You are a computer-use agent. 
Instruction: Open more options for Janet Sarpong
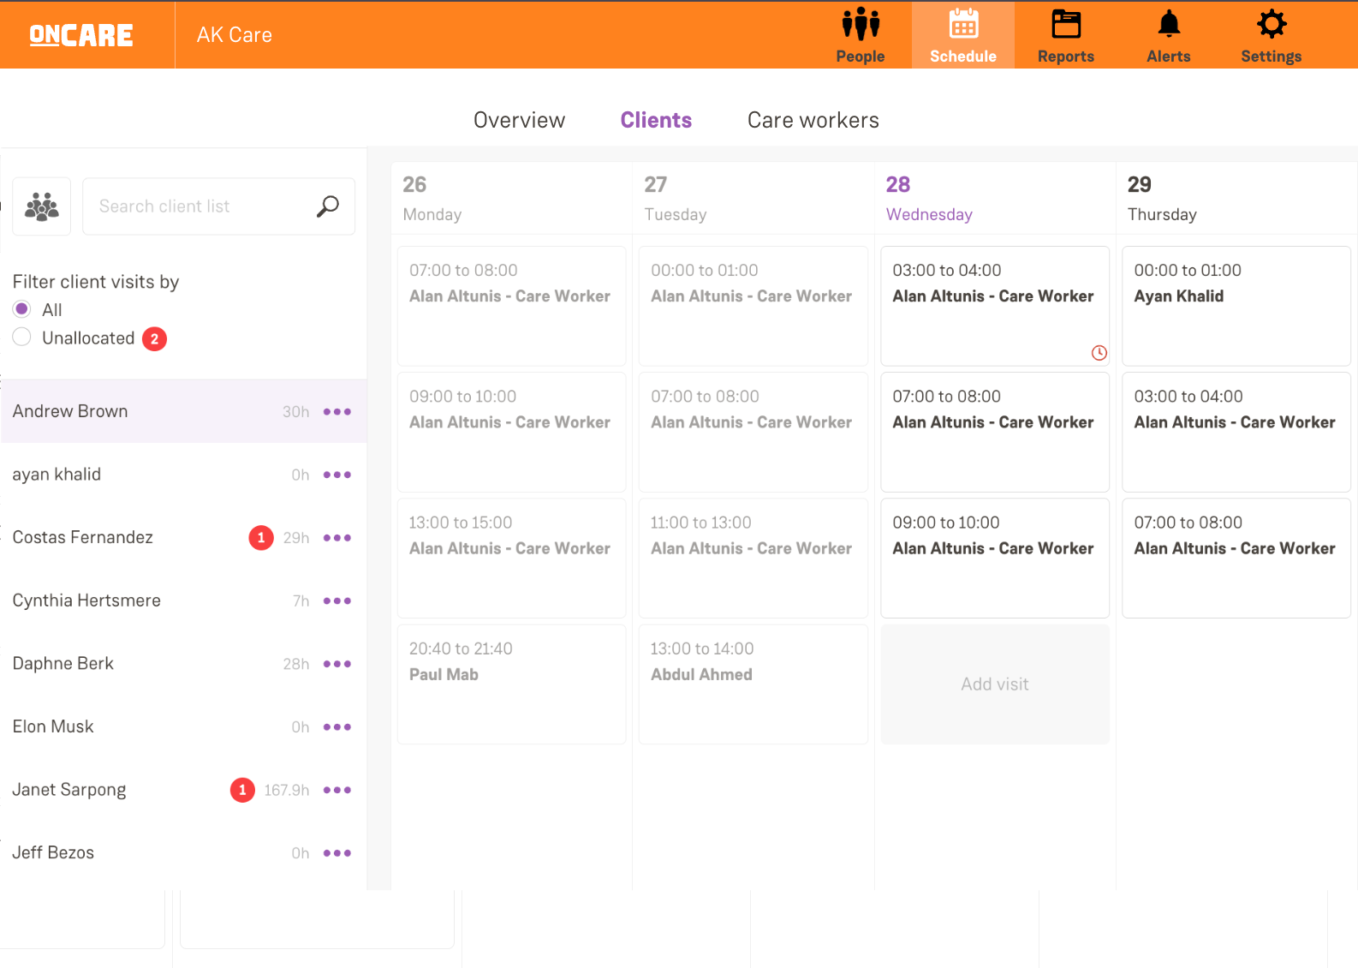tap(337, 790)
